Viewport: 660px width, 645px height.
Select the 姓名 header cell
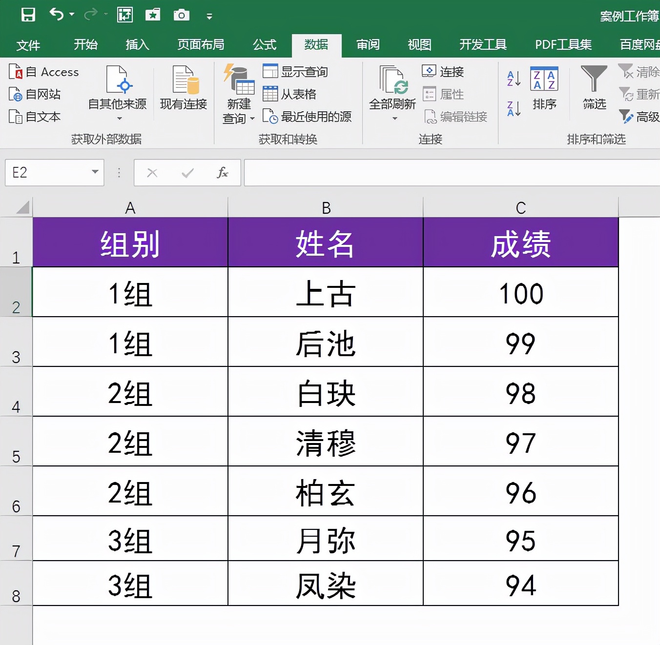point(326,242)
